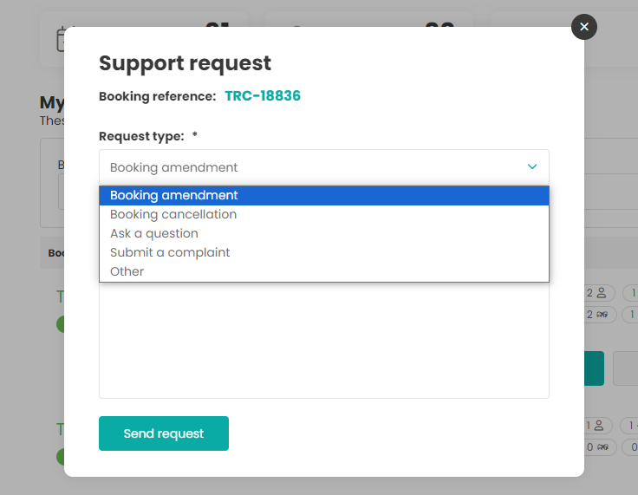Click the 2 passengers person badge
Screen dimensions: 638x495
click(x=598, y=293)
